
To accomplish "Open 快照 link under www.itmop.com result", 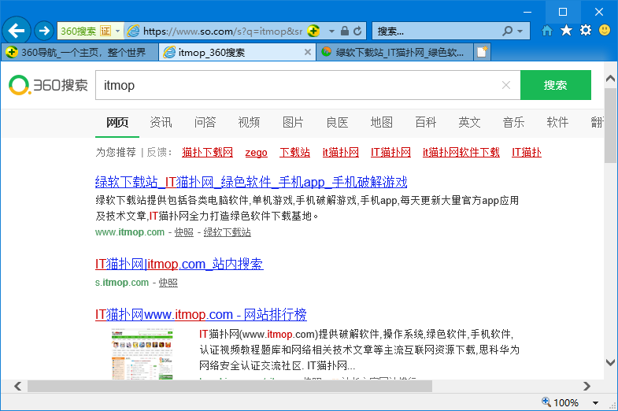I will pyautogui.click(x=184, y=232).
